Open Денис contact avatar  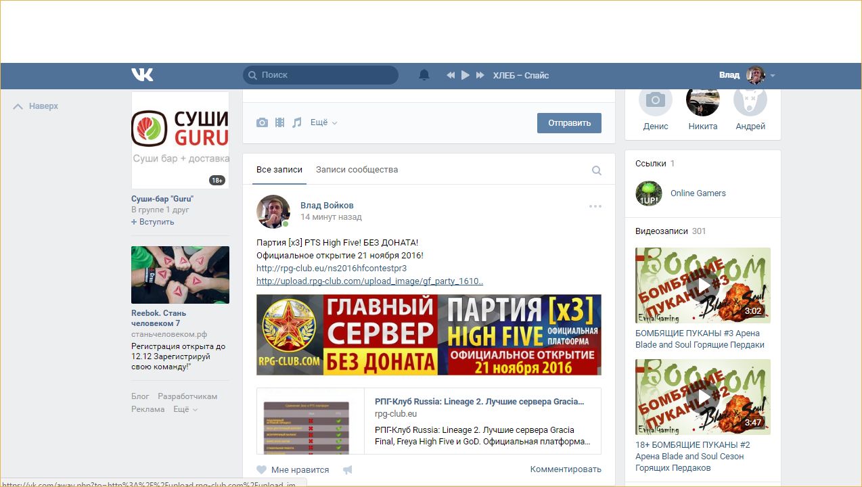[656, 101]
